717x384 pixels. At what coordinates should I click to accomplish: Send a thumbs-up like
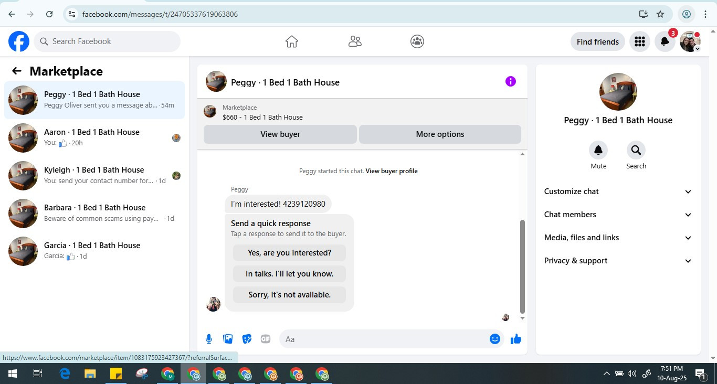[516, 339]
